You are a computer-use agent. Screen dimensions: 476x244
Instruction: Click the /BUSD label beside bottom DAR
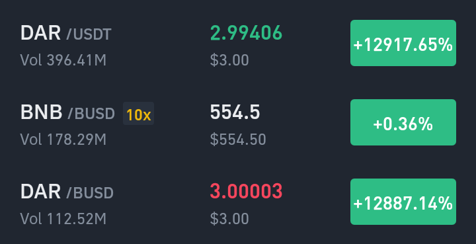pos(90,193)
